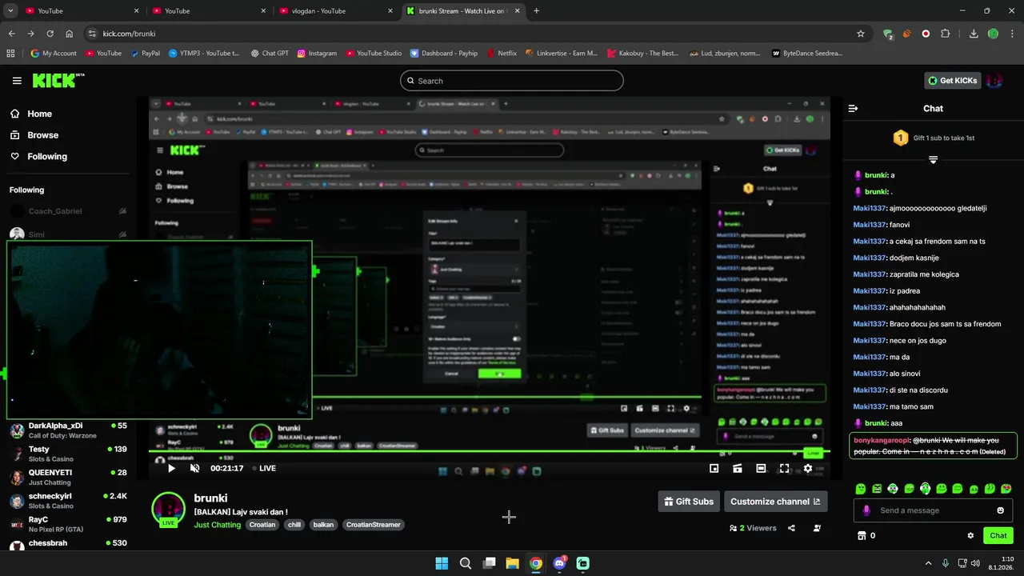Insert the headphones green quick emote
The height and width of the screenshot is (576, 1024).
(x=926, y=488)
